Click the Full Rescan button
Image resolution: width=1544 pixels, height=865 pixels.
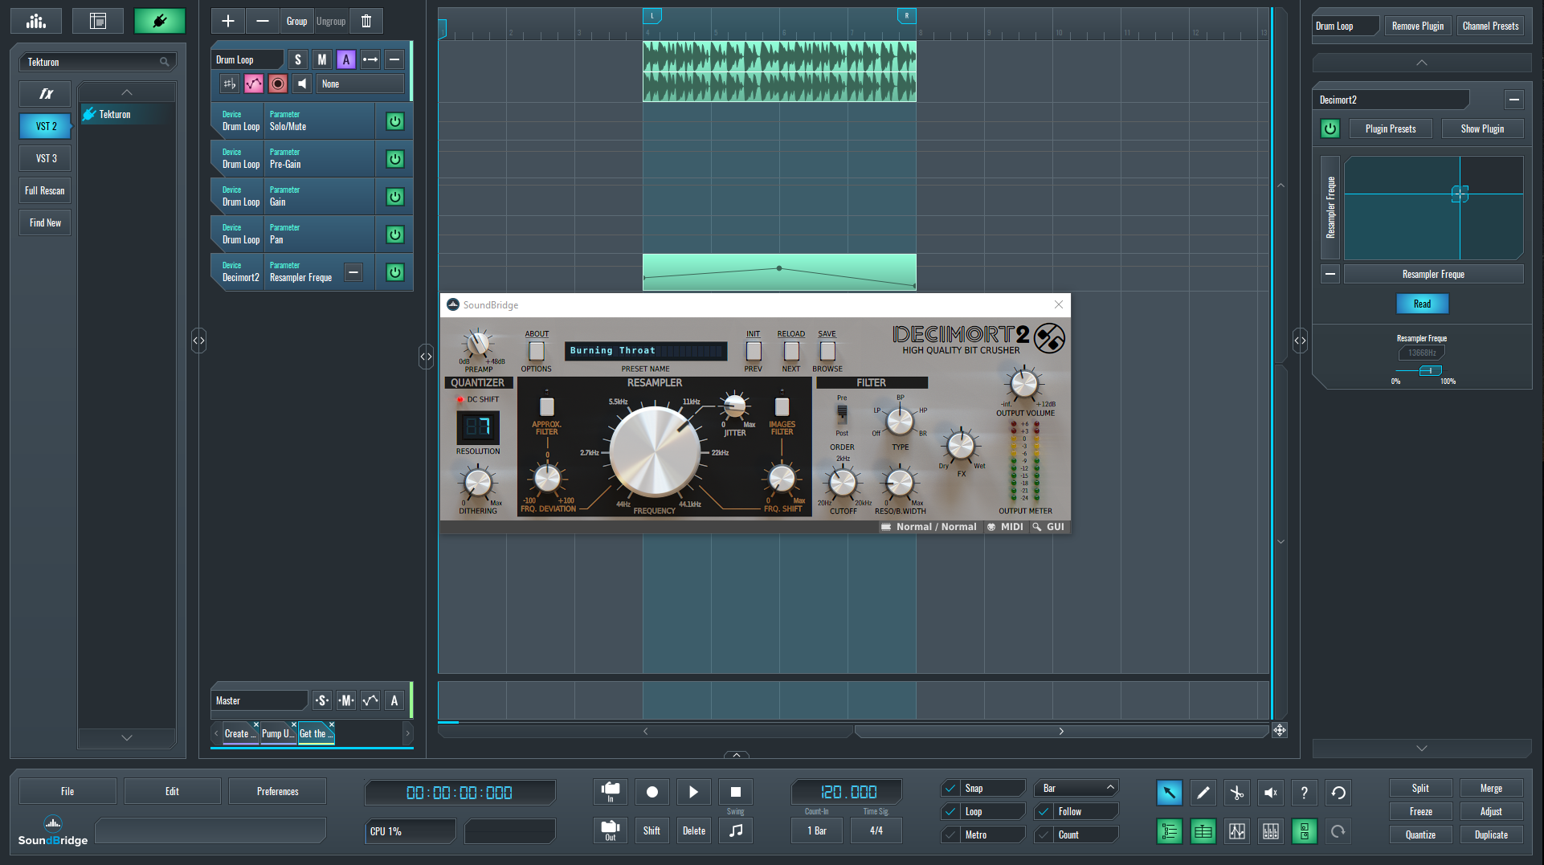[45, 190]
